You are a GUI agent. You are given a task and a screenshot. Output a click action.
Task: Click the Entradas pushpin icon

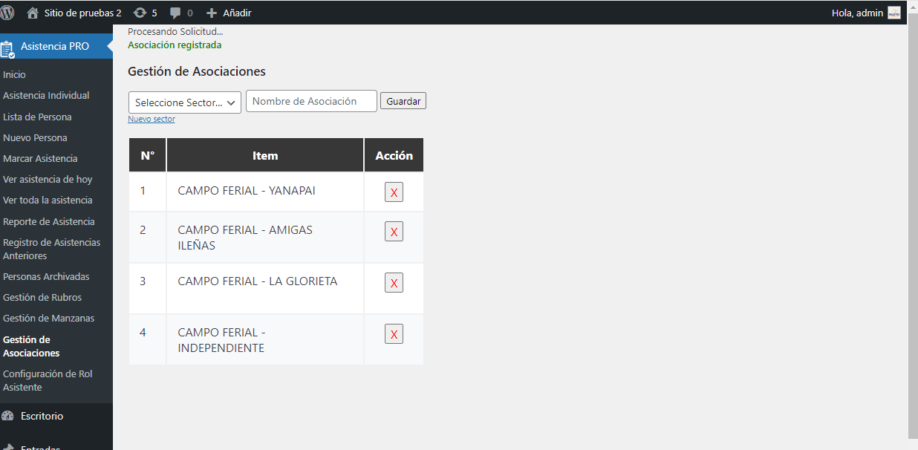pyautogui.click(x=7, y=446)
